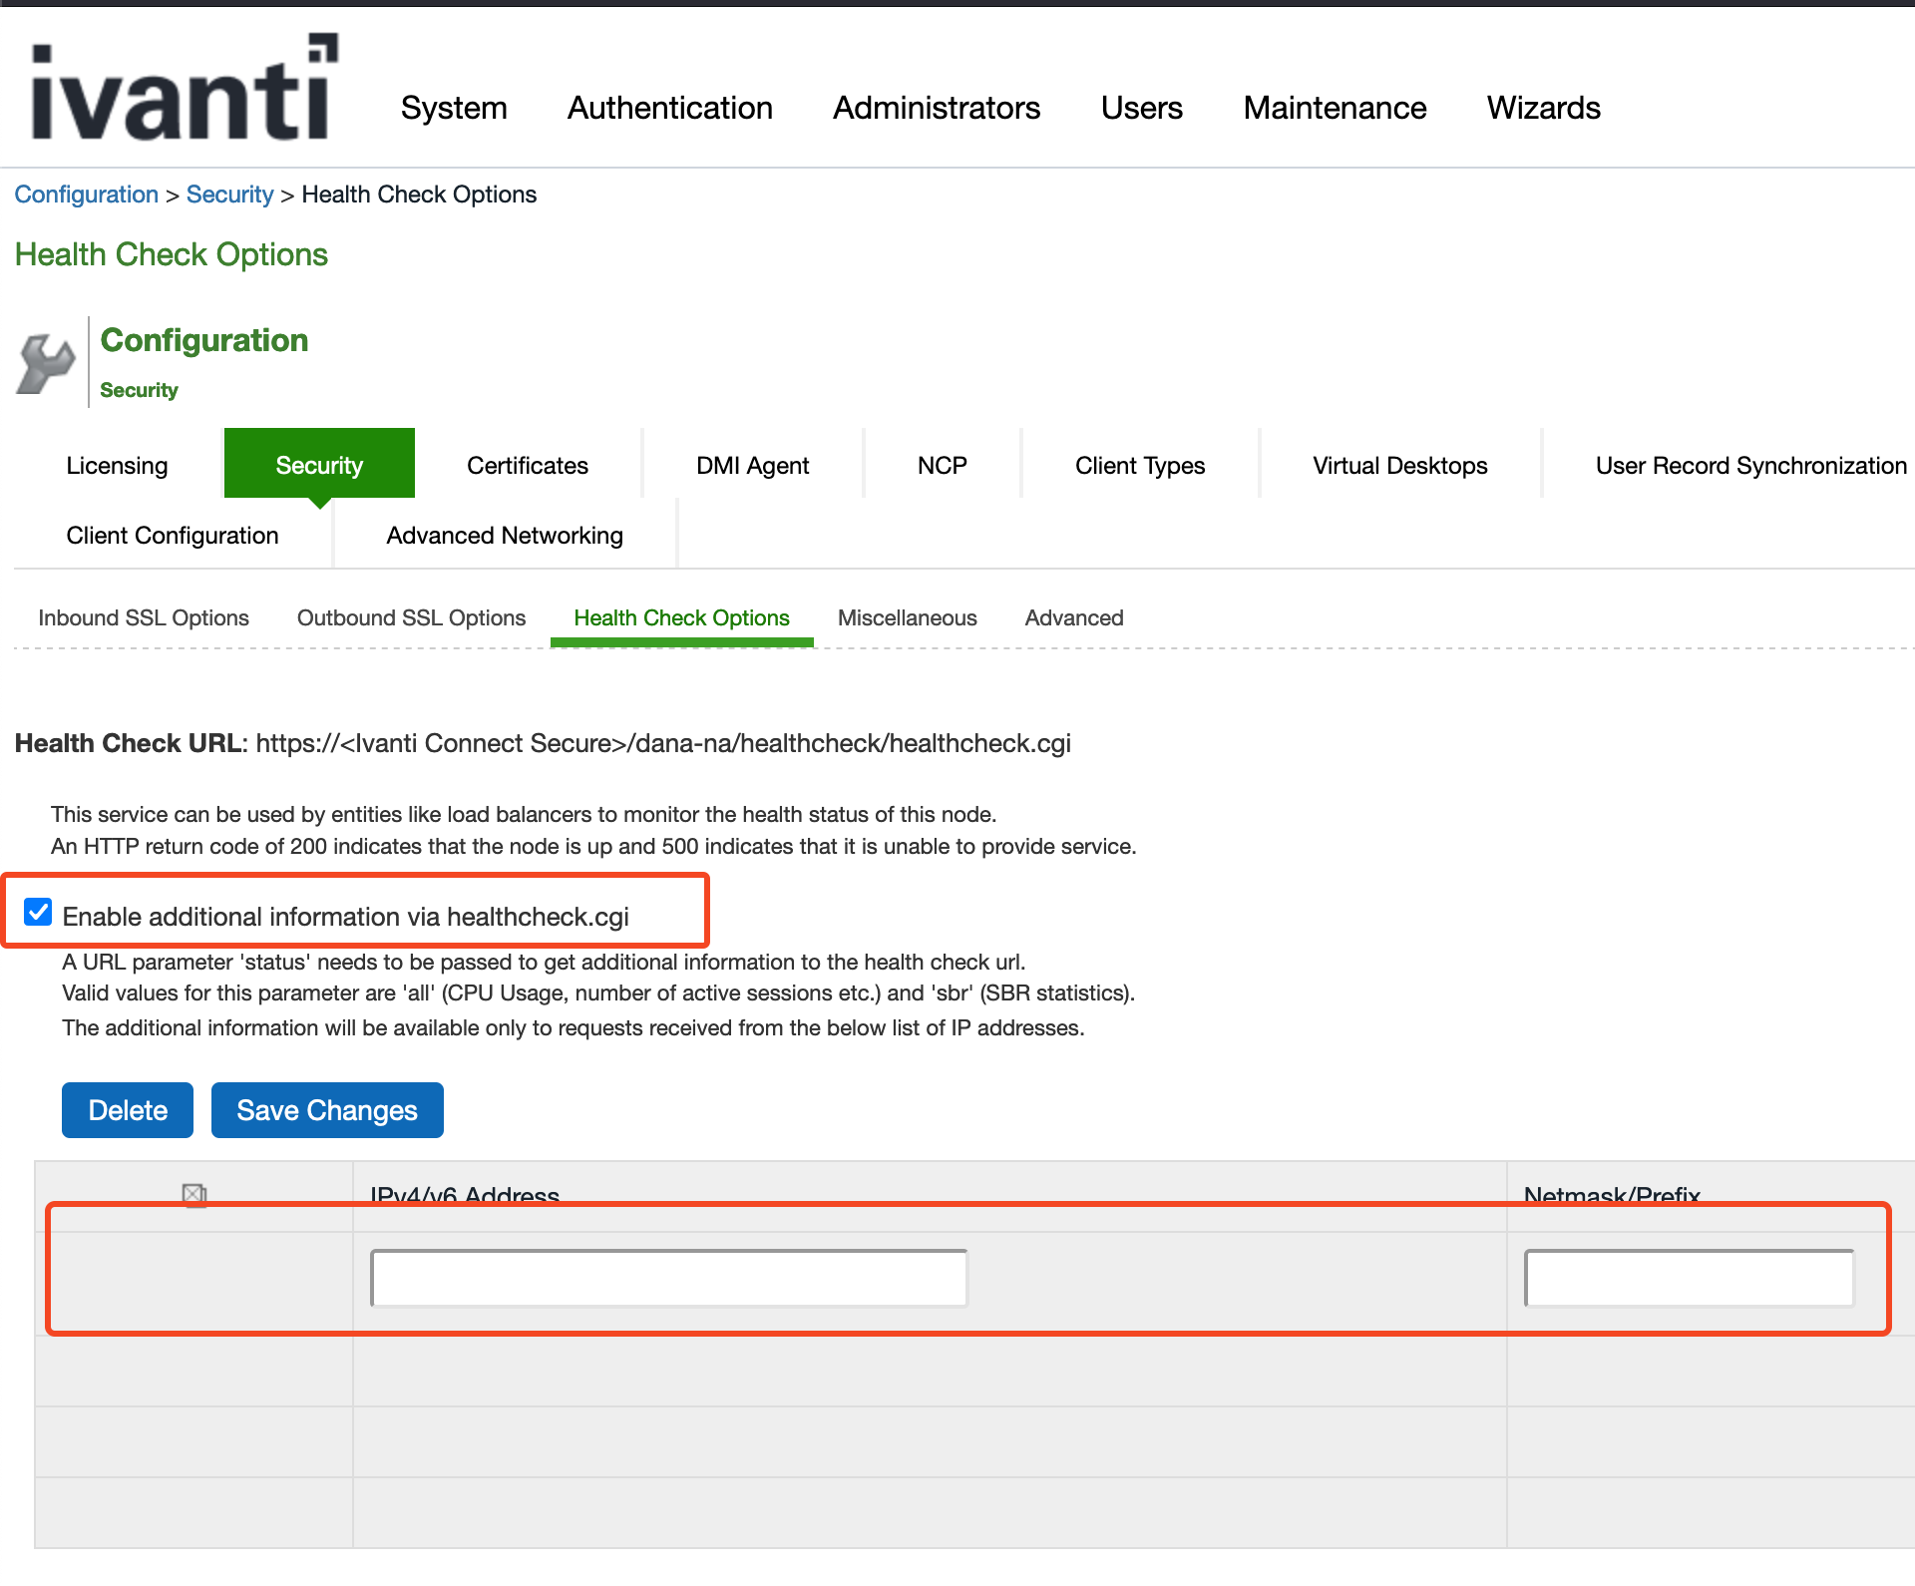Switch to the DMI Agent tab
The height and width of the screenshot is (1586, 1915).
pos(752,465)
